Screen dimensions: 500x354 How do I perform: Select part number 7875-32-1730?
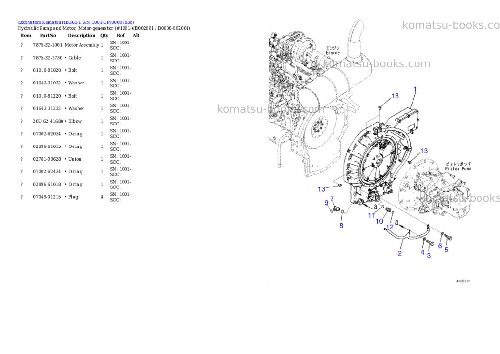47,58
